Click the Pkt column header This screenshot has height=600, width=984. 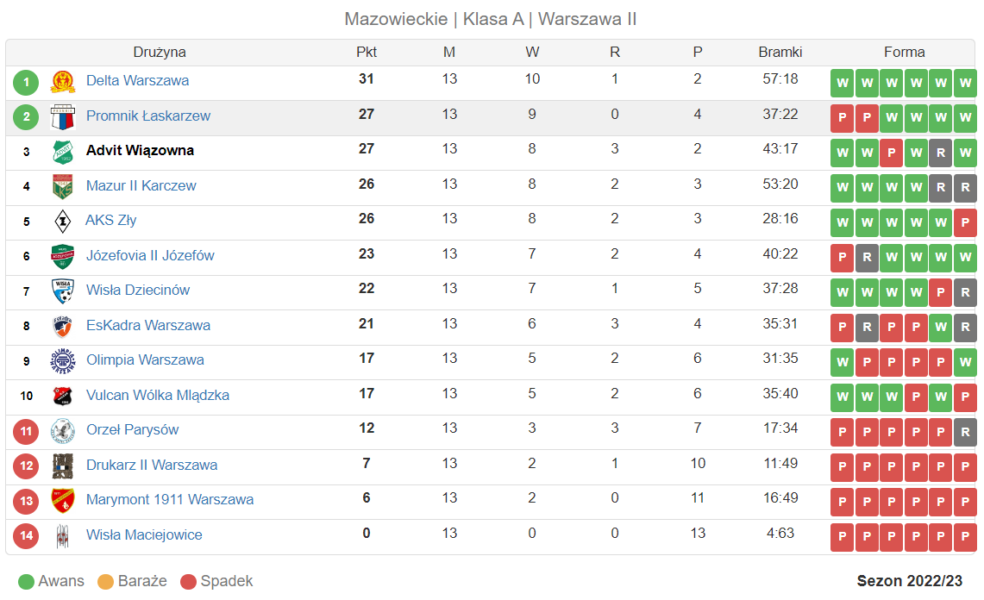click(x=367, y=52)
